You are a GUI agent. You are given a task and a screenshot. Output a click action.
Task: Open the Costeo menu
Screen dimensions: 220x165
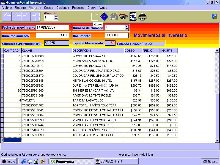pyautogui.click(x=49, y=8)
